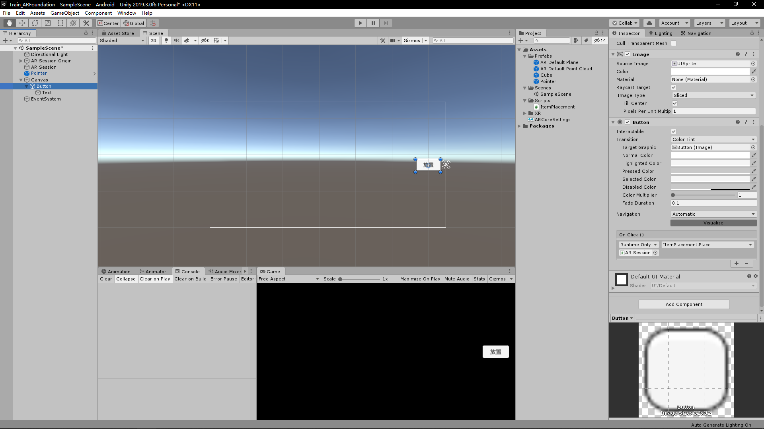This screenshot has height=429, width=764.
Task: Click the Step frame button
Action: (x=386, y=23)
